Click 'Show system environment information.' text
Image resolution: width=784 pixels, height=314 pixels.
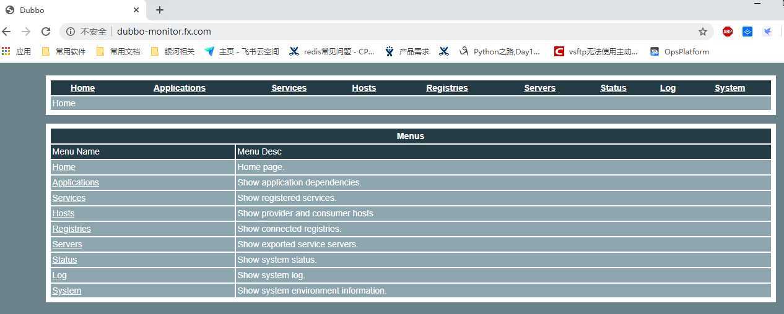pos(312,291)
